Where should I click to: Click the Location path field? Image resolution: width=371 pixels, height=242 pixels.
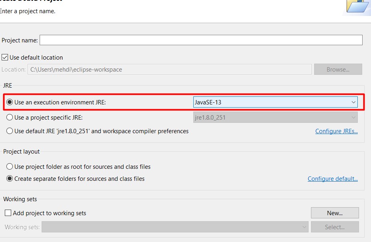(169, 69)
